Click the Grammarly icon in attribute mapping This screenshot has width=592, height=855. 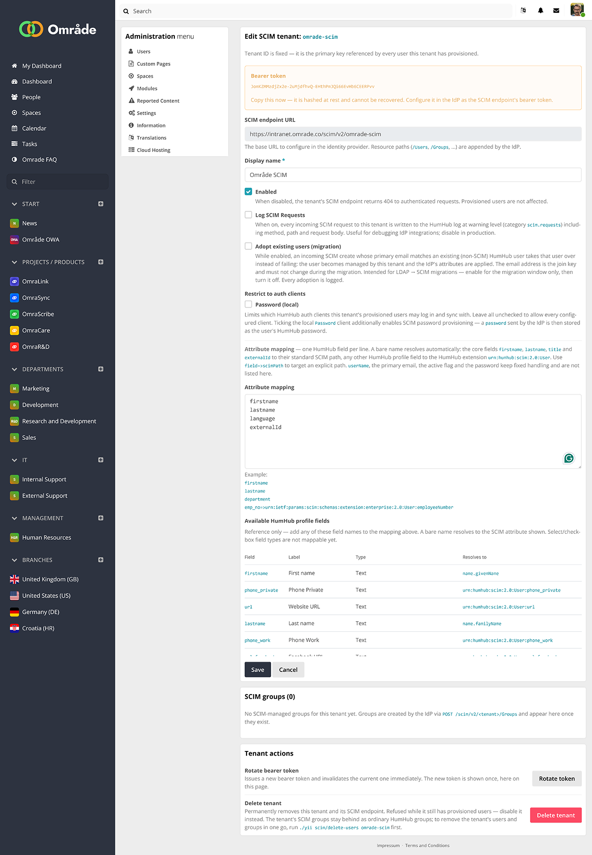tap(569, 458)
